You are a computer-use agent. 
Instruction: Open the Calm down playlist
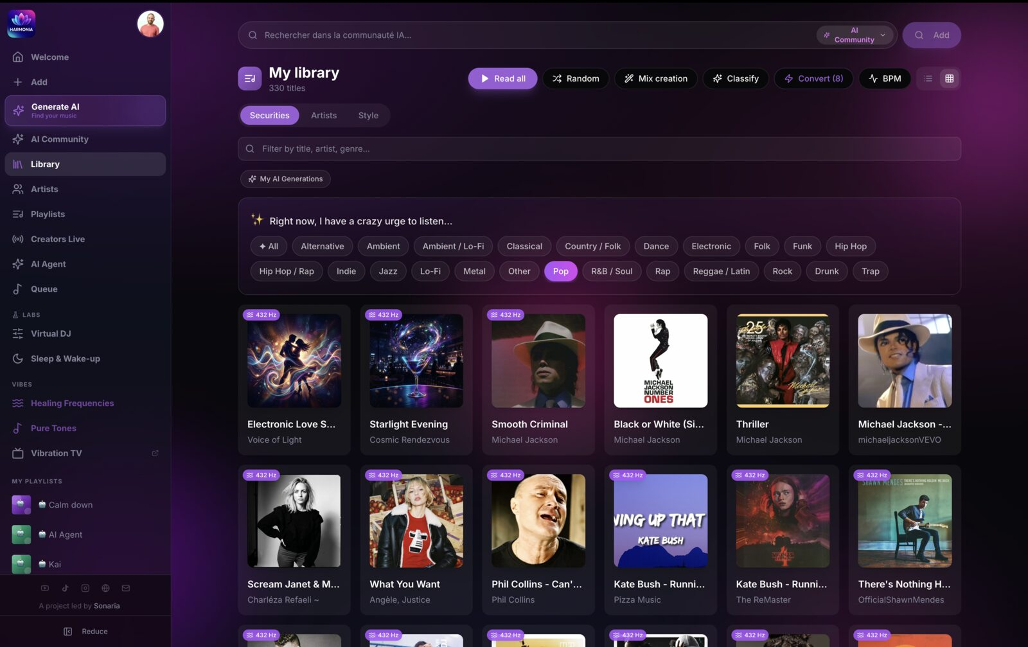(85, 505)
